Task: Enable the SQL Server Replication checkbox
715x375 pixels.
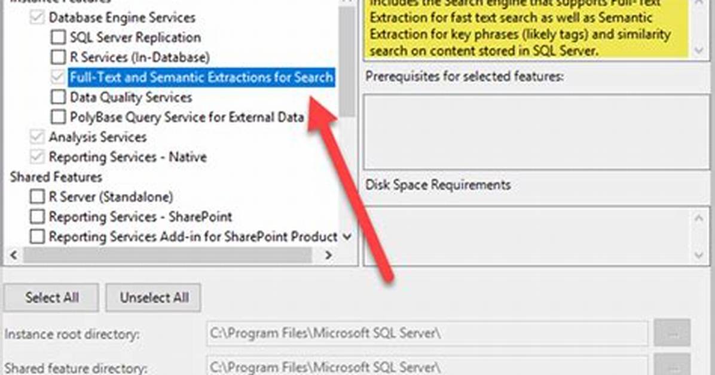Action: 58,38
